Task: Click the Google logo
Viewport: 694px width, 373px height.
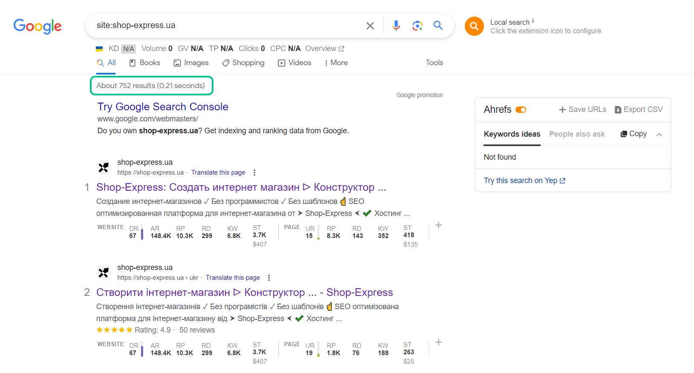Action: click(37, 26)
